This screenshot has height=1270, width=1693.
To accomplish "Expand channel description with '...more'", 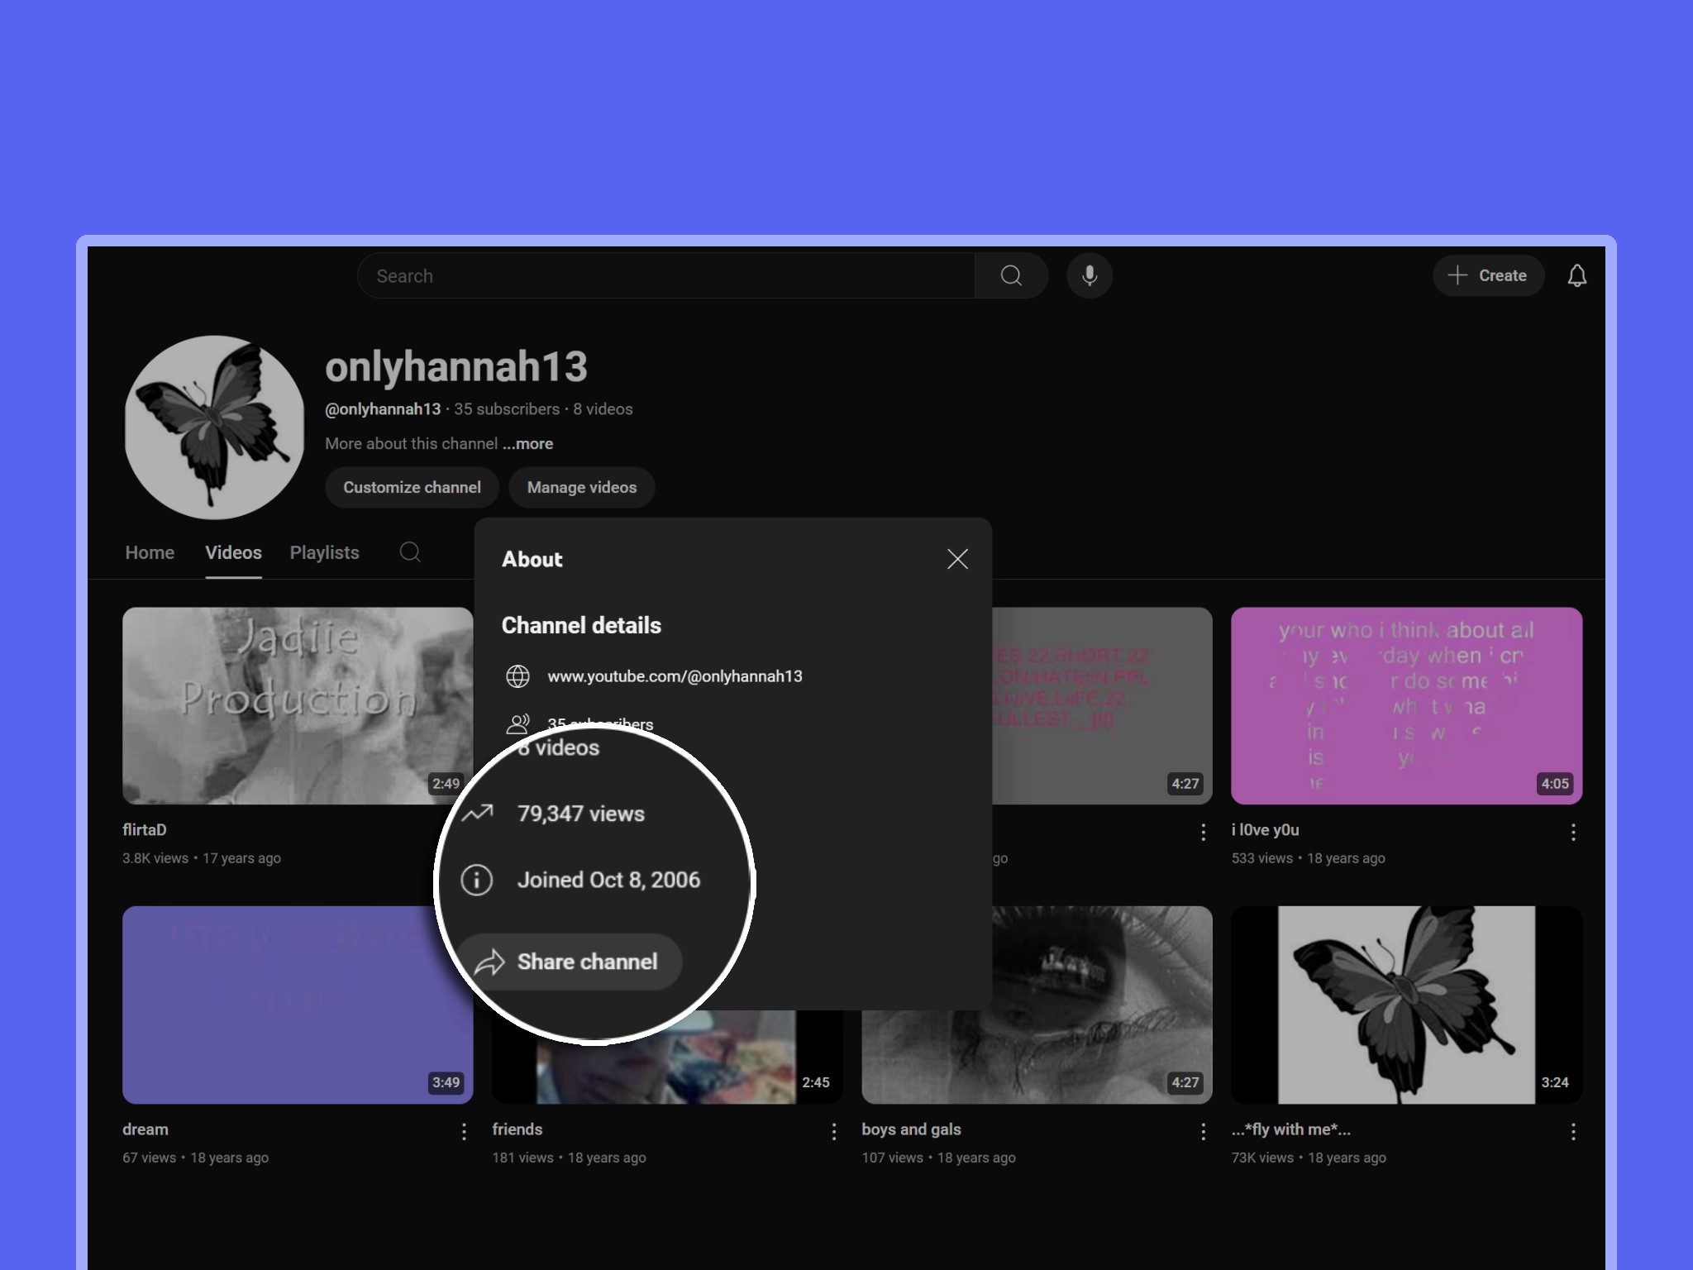I will tap(527, 443).
